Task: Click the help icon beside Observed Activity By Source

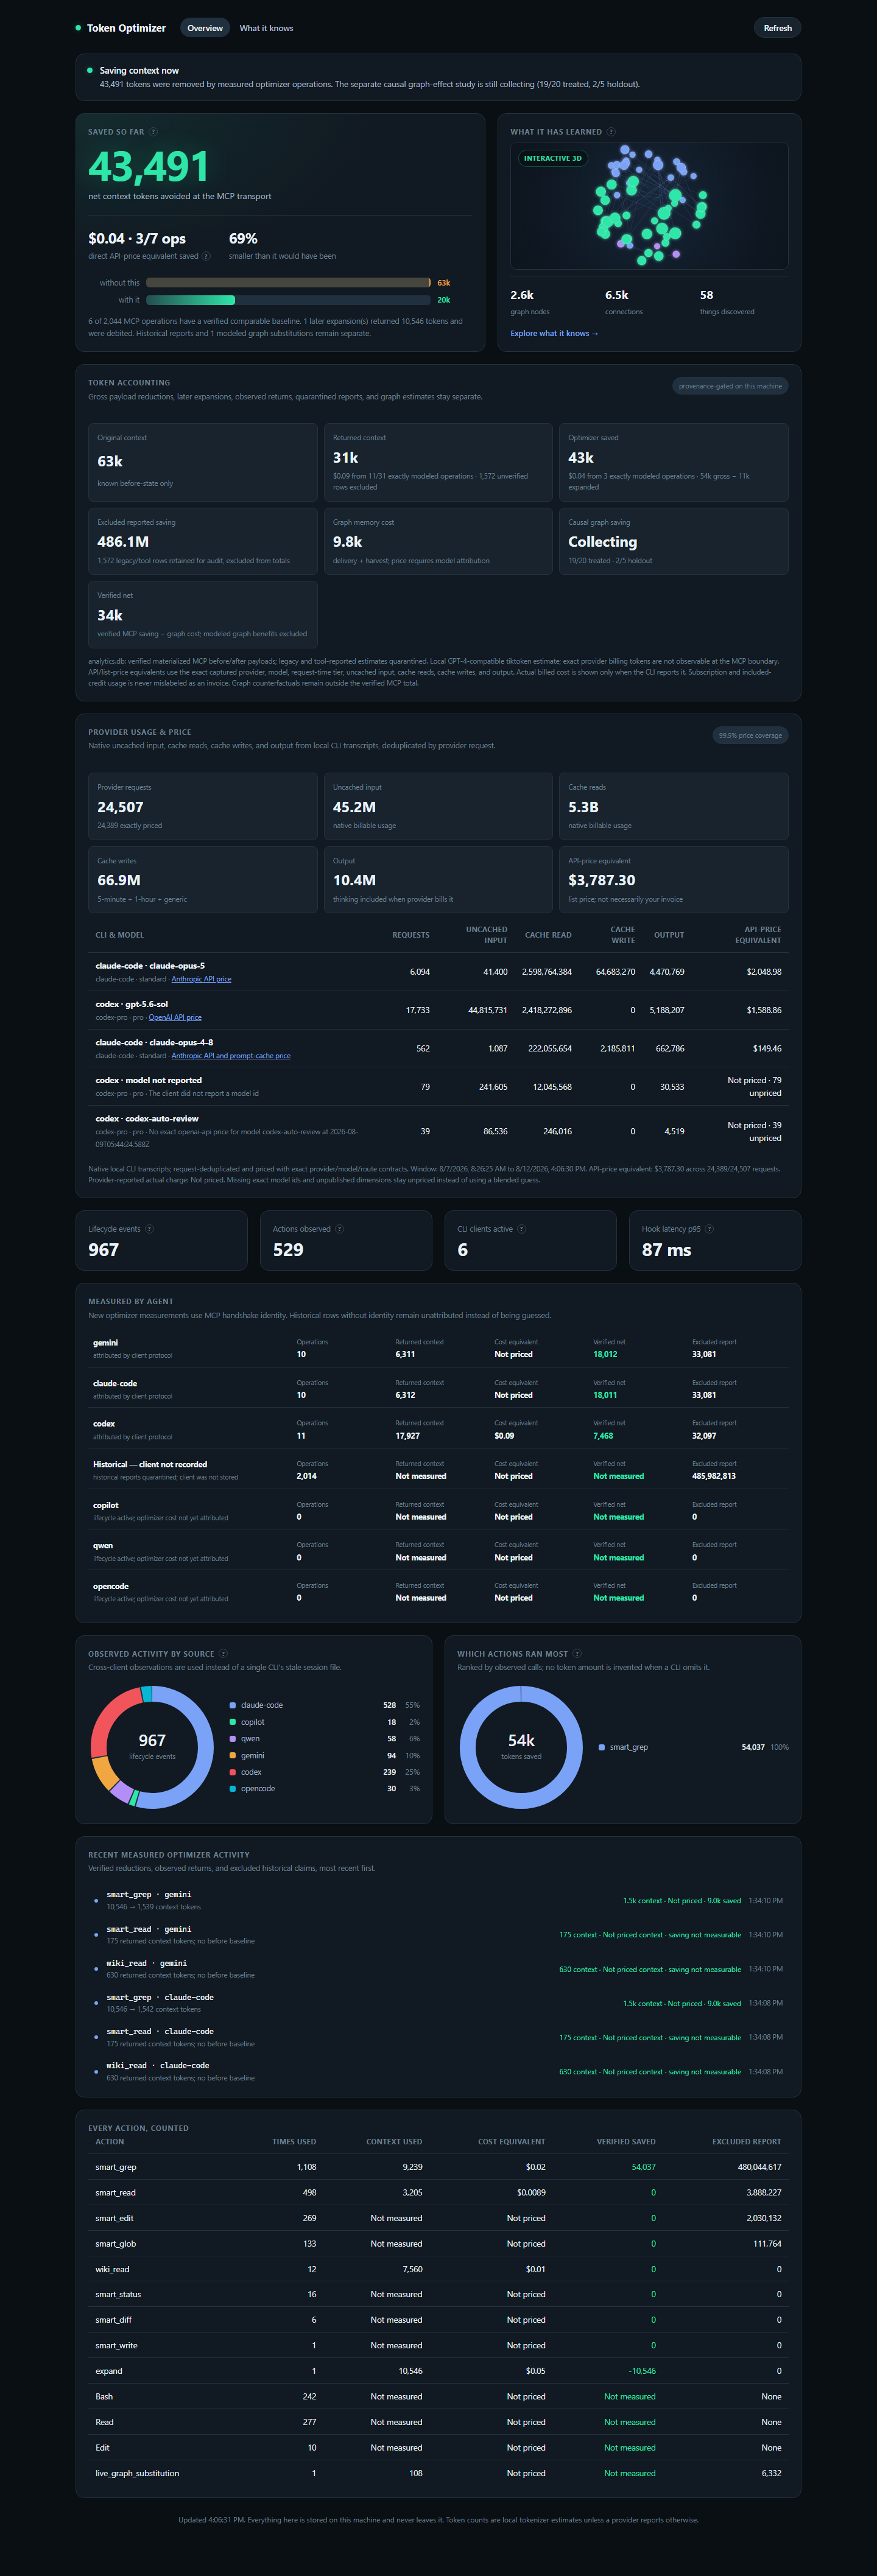Action: click(223, 1654)
